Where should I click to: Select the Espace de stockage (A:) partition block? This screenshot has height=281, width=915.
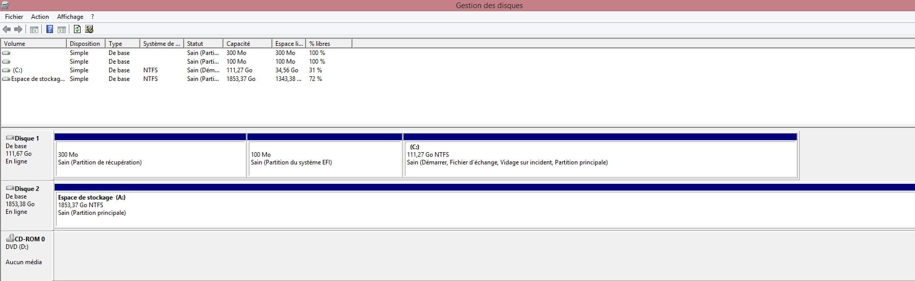tap(485, 206)
